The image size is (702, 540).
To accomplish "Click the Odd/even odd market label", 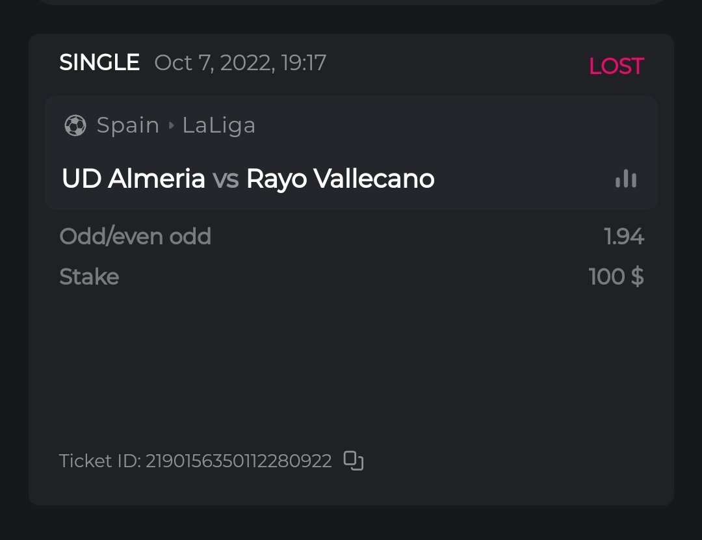I will click(135, 237).
